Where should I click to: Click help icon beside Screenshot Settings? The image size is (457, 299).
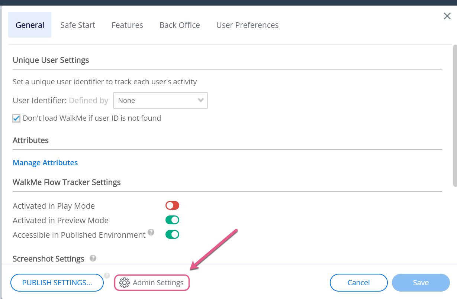click(93, 258)
